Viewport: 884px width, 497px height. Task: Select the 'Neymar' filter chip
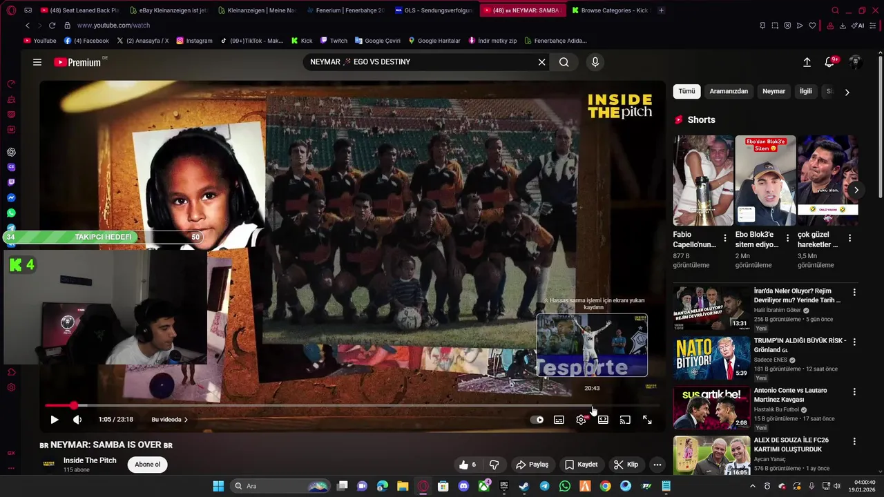[x=773, y=91]
